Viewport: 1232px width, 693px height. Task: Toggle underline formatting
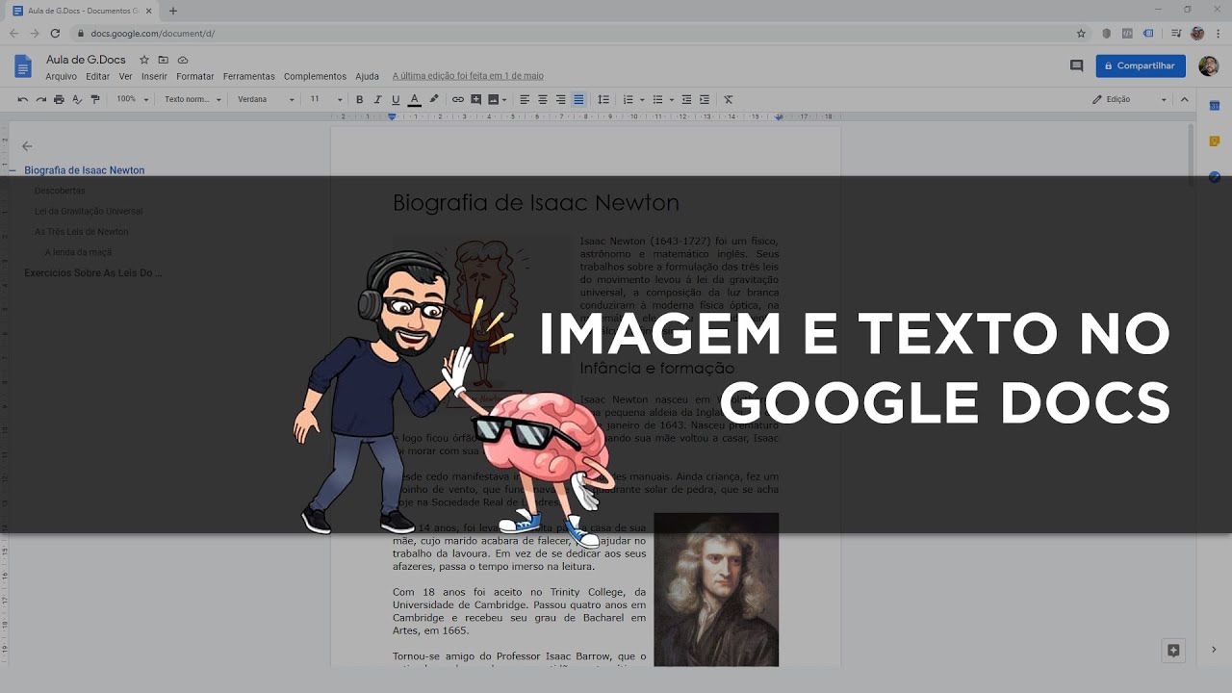coord(396,99)
